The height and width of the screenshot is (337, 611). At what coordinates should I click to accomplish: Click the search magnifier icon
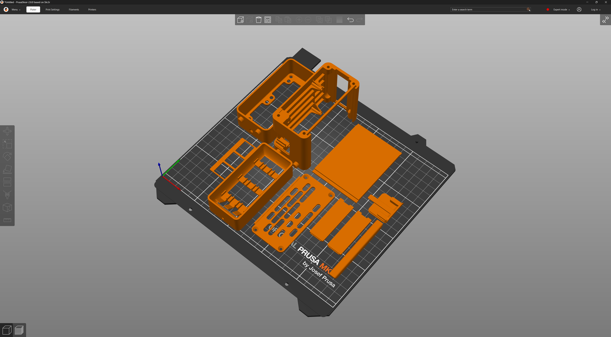[x=528, y=10]
